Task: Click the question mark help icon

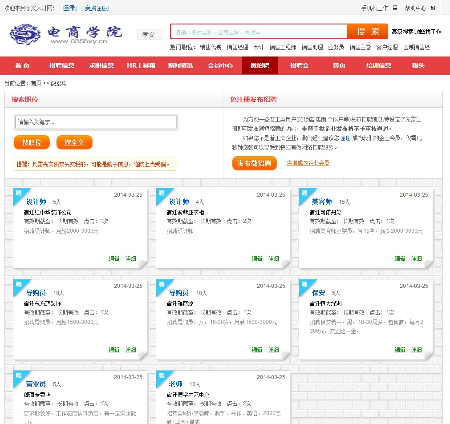Action: coord(433,8)
